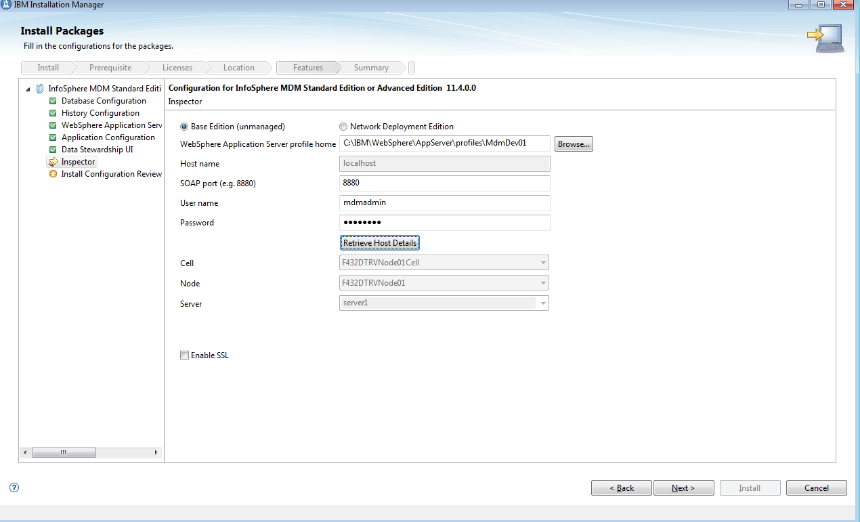Screen dimensions: 860x522
Task: Click Retrieve Host Details button
Action: [x=380, y=243]
